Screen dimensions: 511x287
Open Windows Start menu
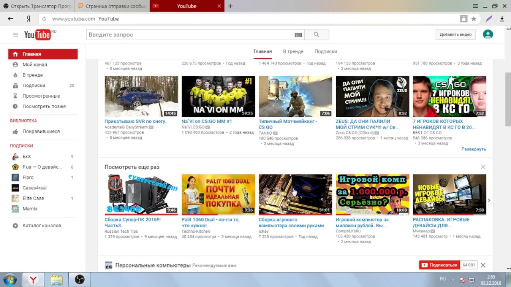[x=9, y=279]
